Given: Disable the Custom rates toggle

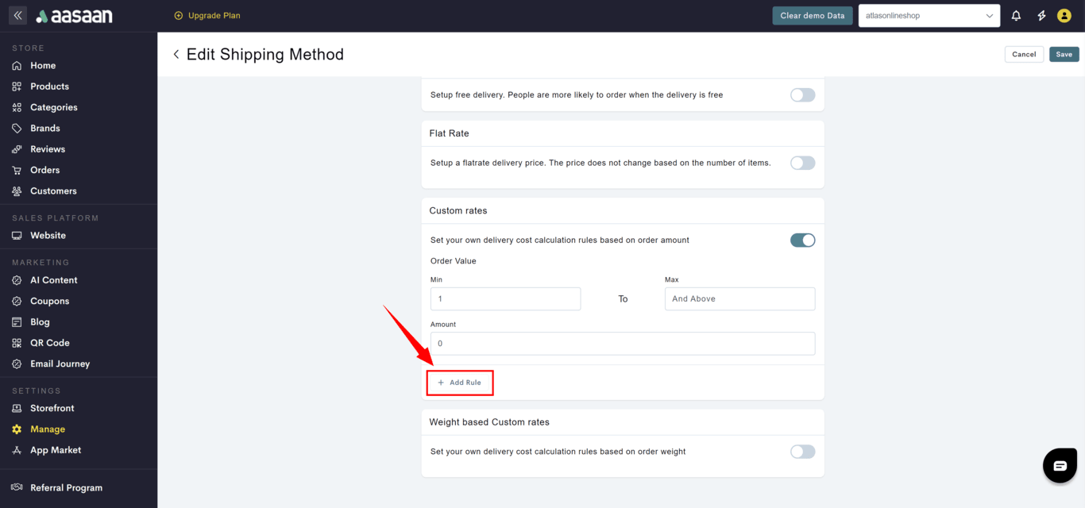Looking at the screenshot, I should click(x=802, y=241).
